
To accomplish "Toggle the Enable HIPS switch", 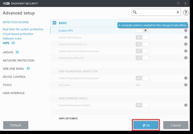I will point(142,31).
